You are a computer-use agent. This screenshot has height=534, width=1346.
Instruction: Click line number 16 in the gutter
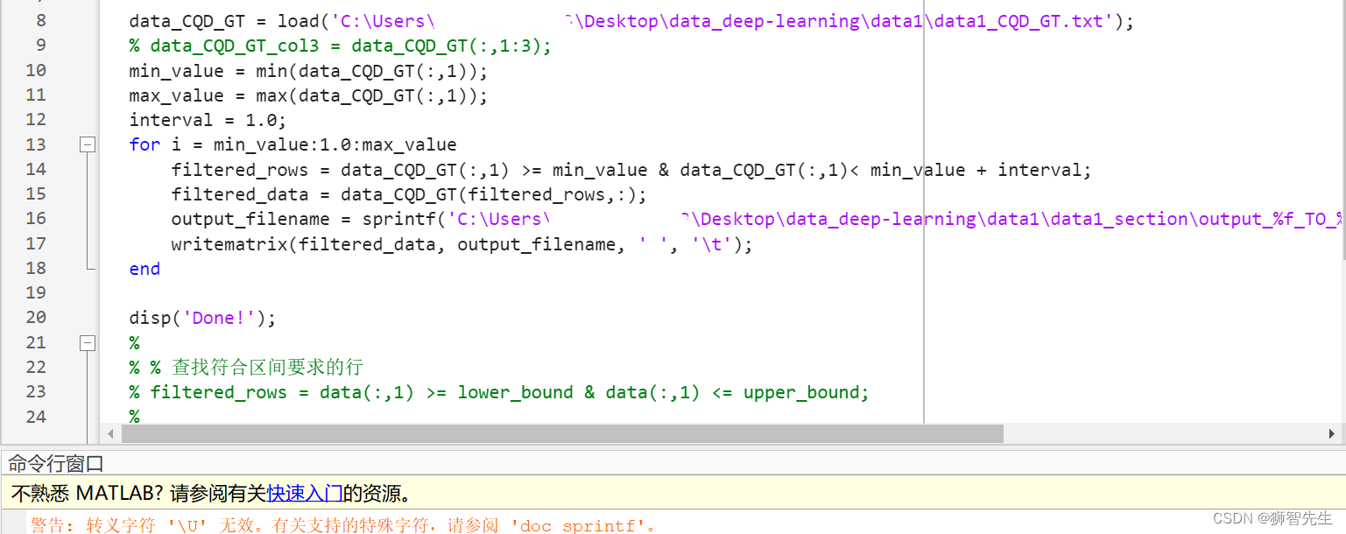(36, 218)
